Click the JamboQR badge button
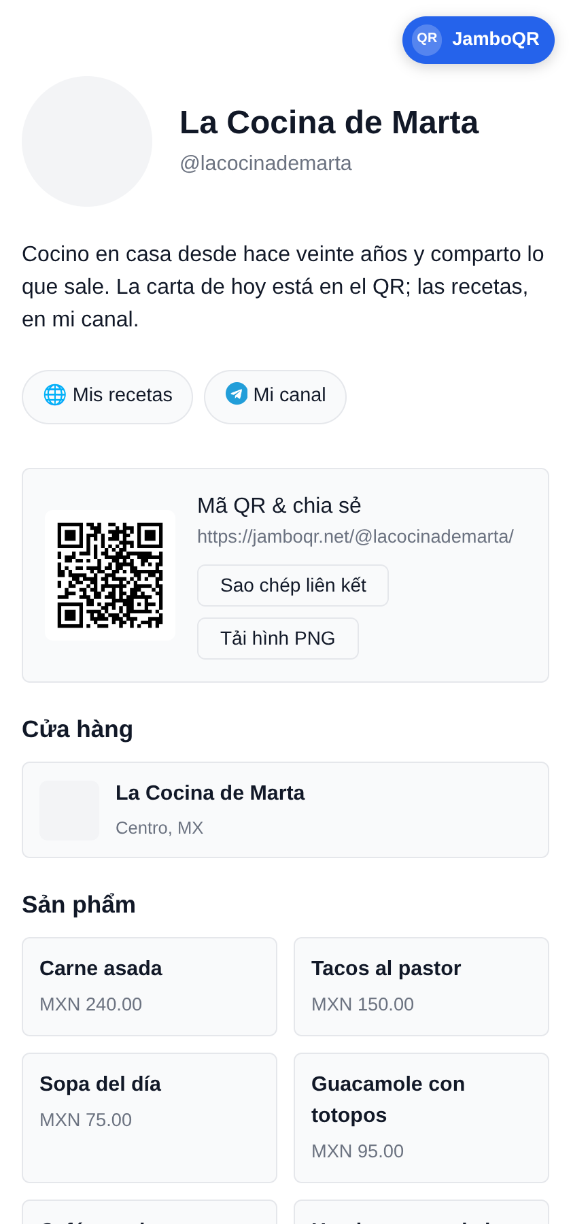The image size is (571, 1224). coord(479,40)
